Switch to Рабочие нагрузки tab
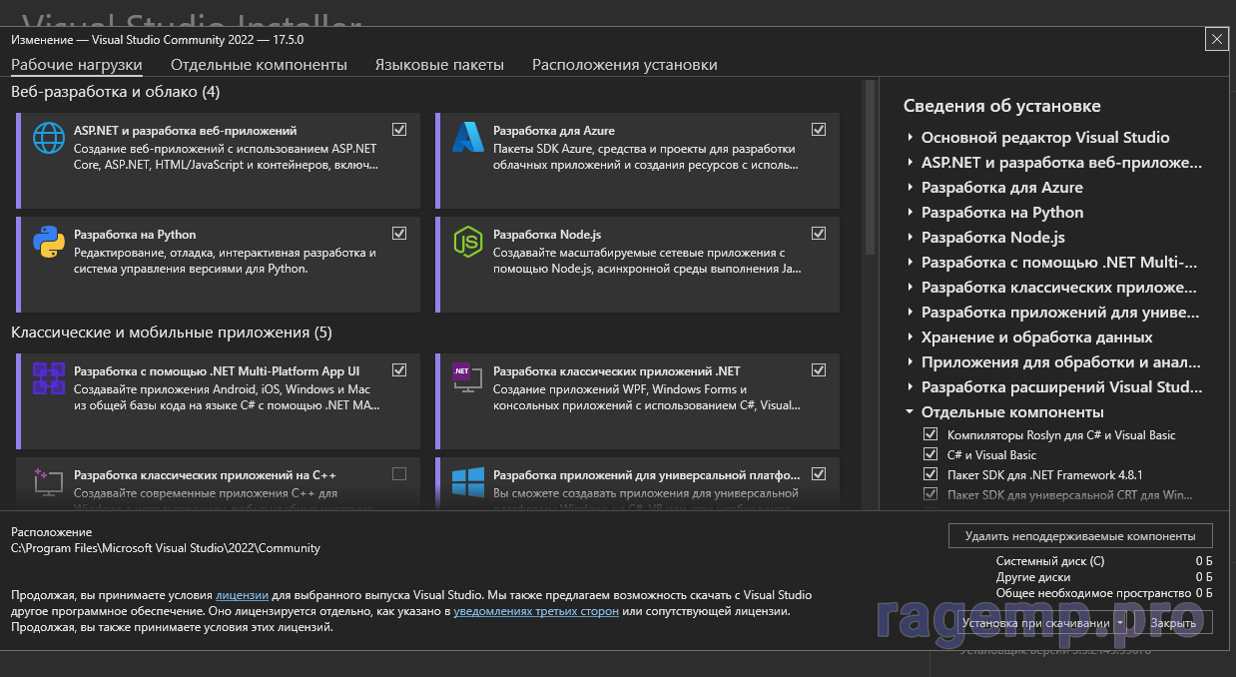 coord(77,65)
